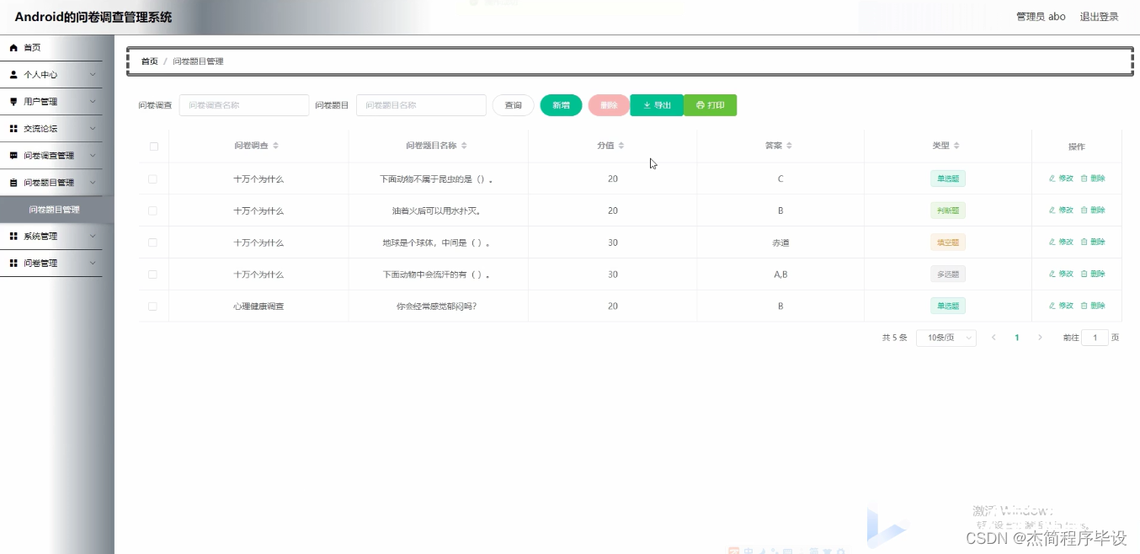Select the 首页 home icon in sidebar

point(14,47)
